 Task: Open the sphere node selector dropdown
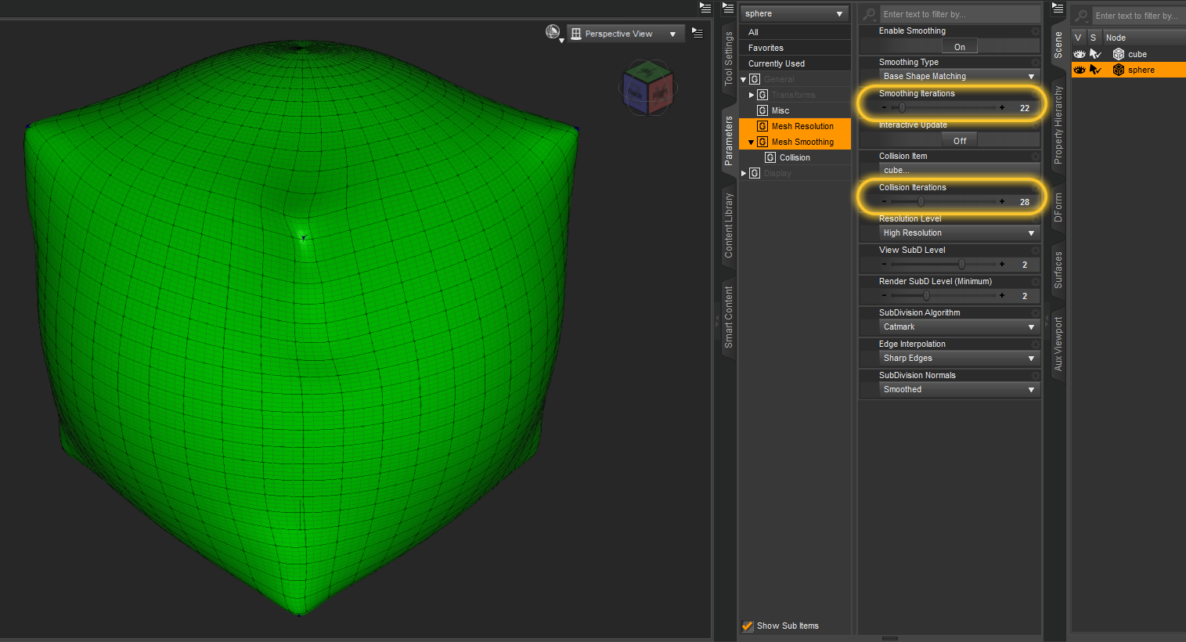click(x=795, y=14)
